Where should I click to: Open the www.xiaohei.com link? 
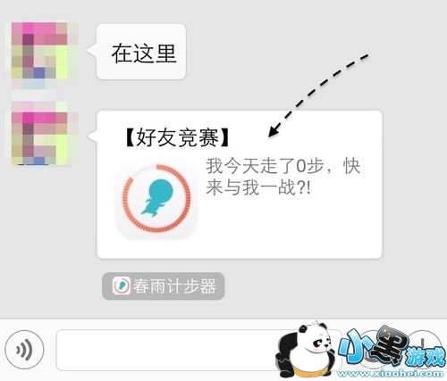point(391,374)
